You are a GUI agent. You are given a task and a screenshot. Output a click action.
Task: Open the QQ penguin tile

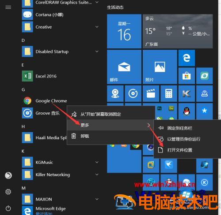(x=187, y=111)
